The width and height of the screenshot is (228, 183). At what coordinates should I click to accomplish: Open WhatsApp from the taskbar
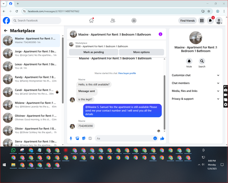coord(13,151)
